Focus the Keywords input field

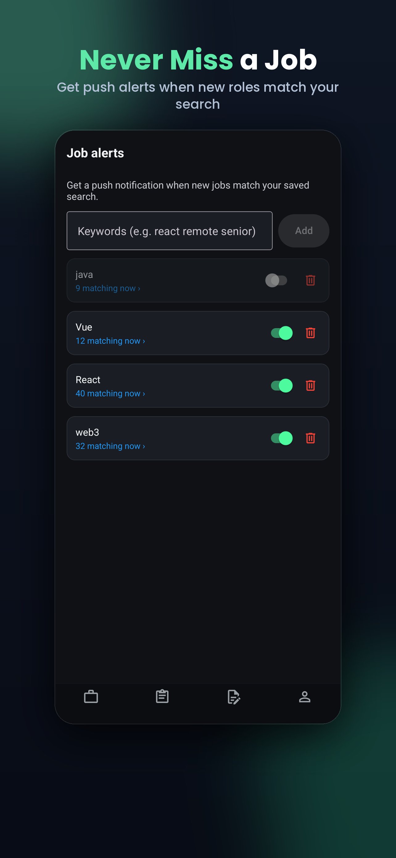[x=170, y=230]
